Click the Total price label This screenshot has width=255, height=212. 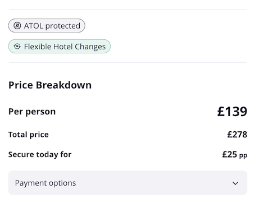[29, 135]
